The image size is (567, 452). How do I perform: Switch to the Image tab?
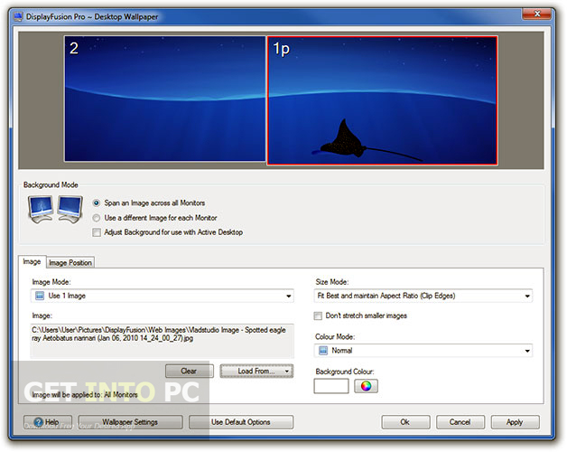[32, 261]
